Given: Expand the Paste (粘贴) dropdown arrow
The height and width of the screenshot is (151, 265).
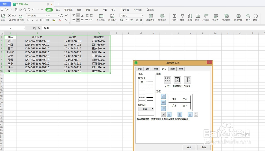Looking at the screenshot, I should (x=6, y=20).
